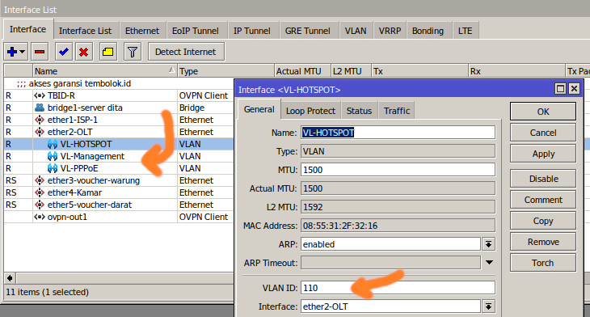
Task: Sort the list by the Name column
Action: click(x=104, y=71)
